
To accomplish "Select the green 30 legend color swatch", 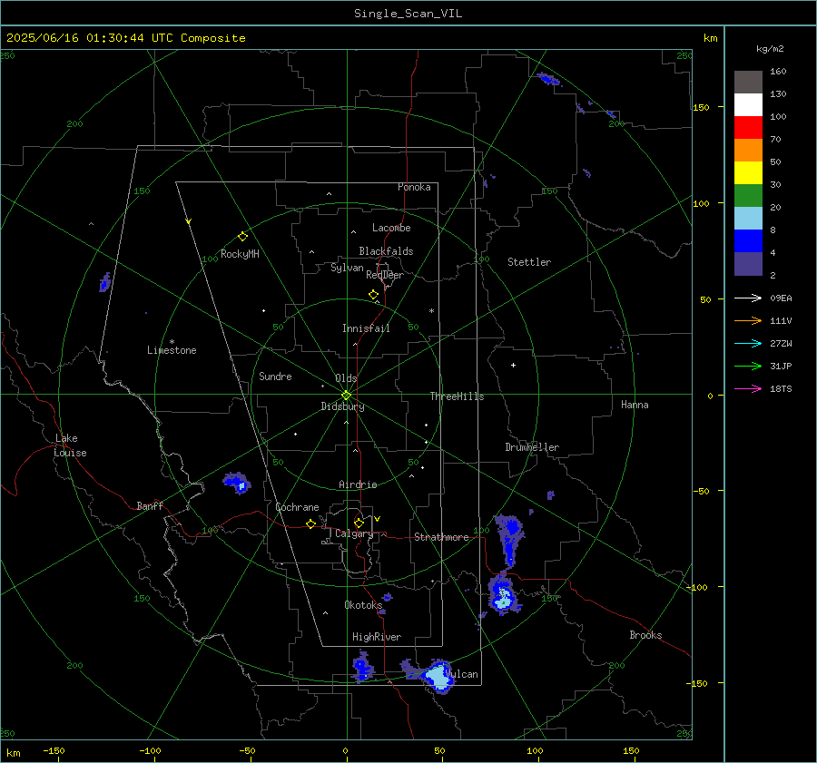I will [748, 196].
